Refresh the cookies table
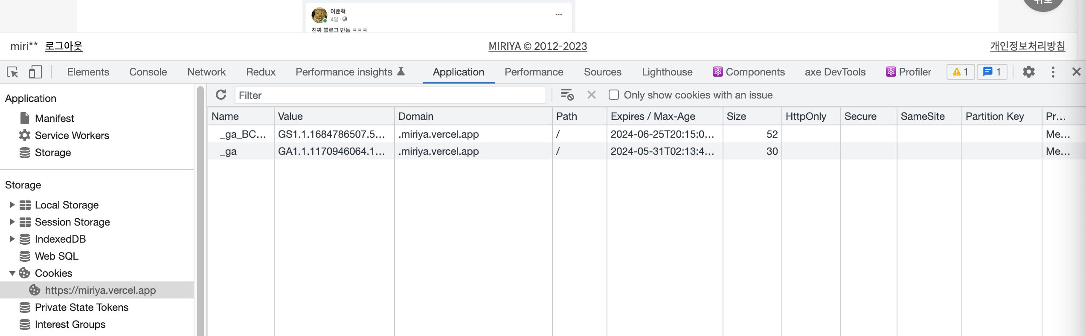Screen dimensions: 1086x336 pos(221,95)
